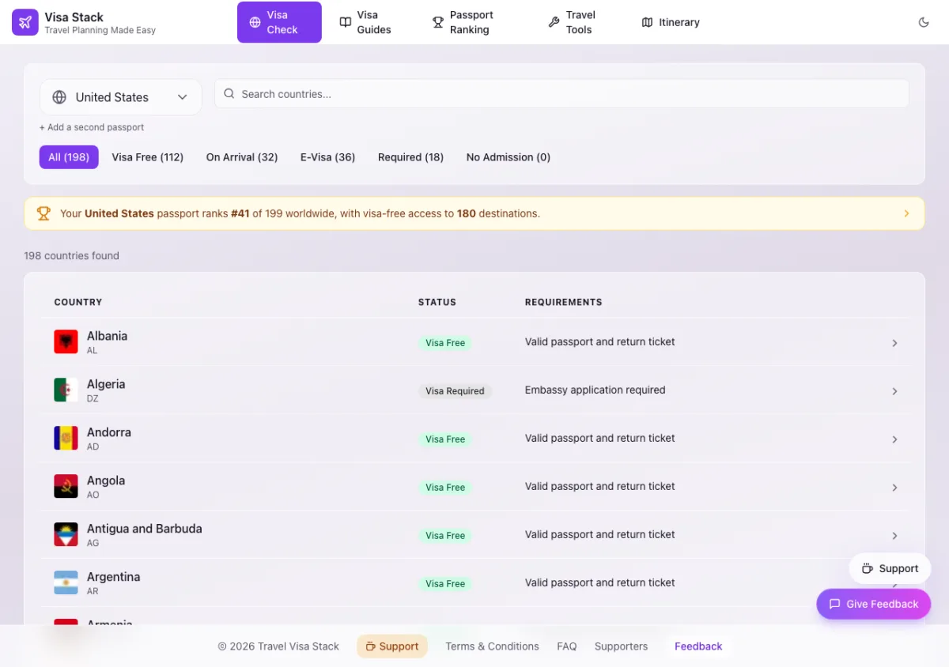Filter by E-Visa (36) countries
This screenshot has width=949, height=667.
tap(327, 157)
